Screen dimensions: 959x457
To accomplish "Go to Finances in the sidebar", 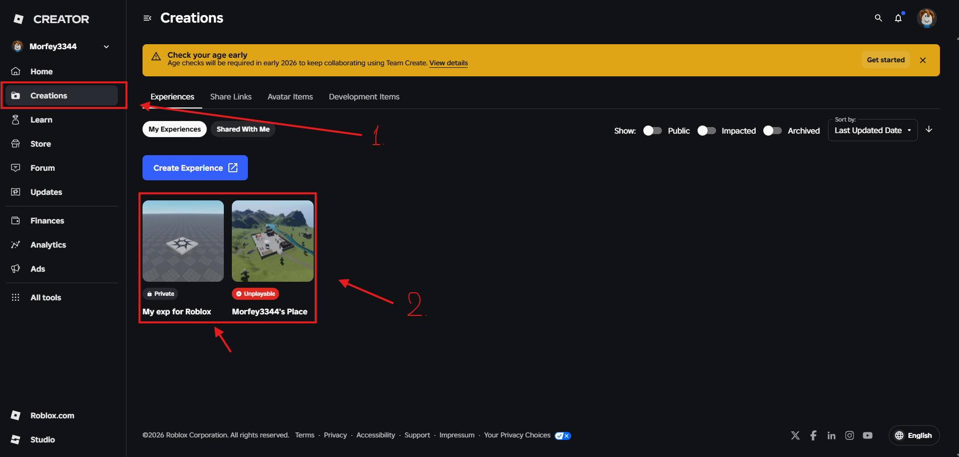I will click(x=61, y=220).
